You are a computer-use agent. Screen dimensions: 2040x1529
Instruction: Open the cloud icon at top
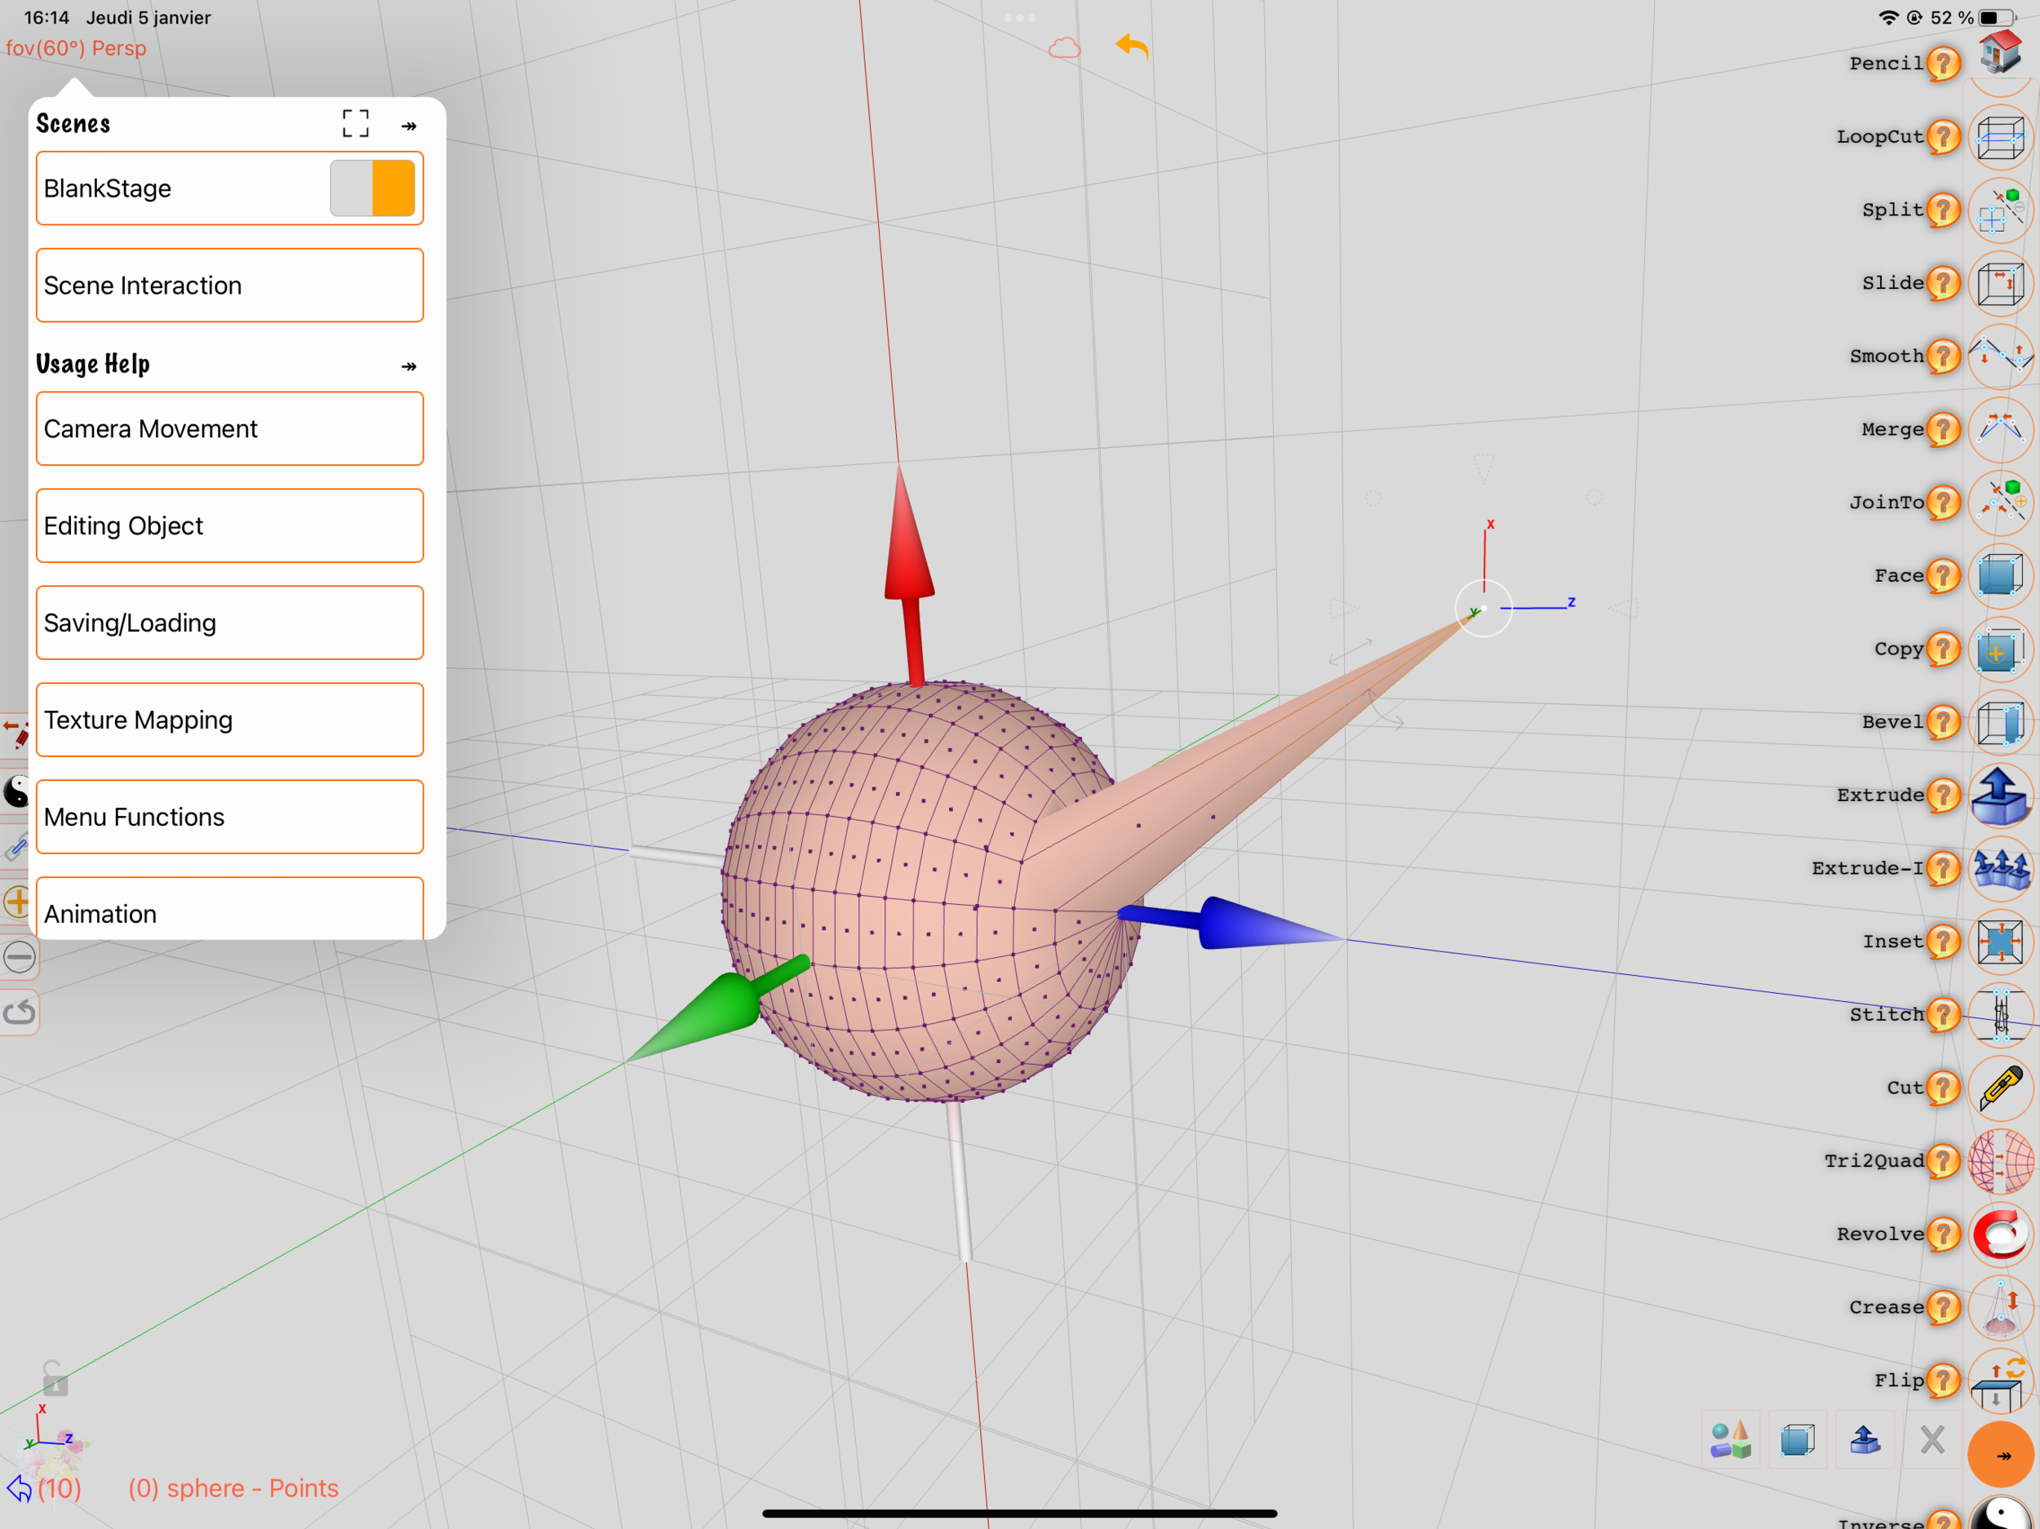pyautogui.click(x=1064, y=48)
